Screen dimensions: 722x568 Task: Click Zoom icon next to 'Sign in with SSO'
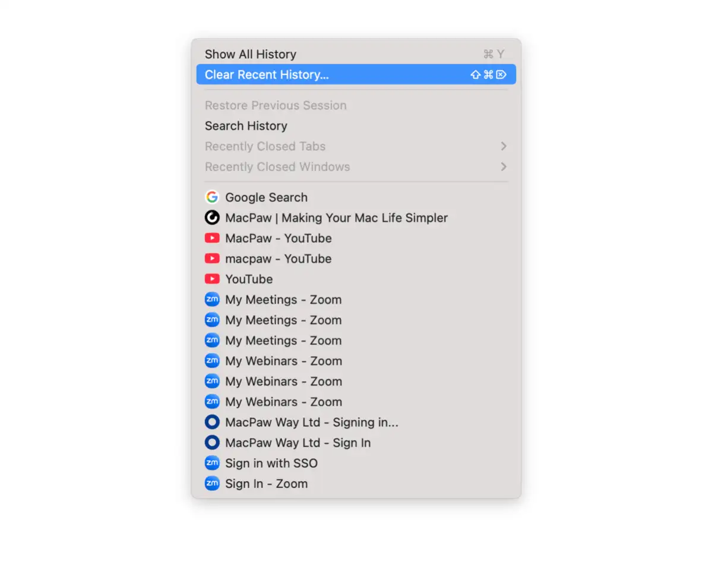point(212,463)
